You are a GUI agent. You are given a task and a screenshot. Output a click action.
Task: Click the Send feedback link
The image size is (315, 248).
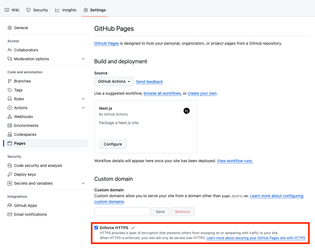click(150, 82)
